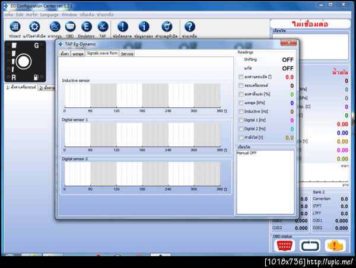Open the OBD connector tool
356x268 pixels.
70,30
